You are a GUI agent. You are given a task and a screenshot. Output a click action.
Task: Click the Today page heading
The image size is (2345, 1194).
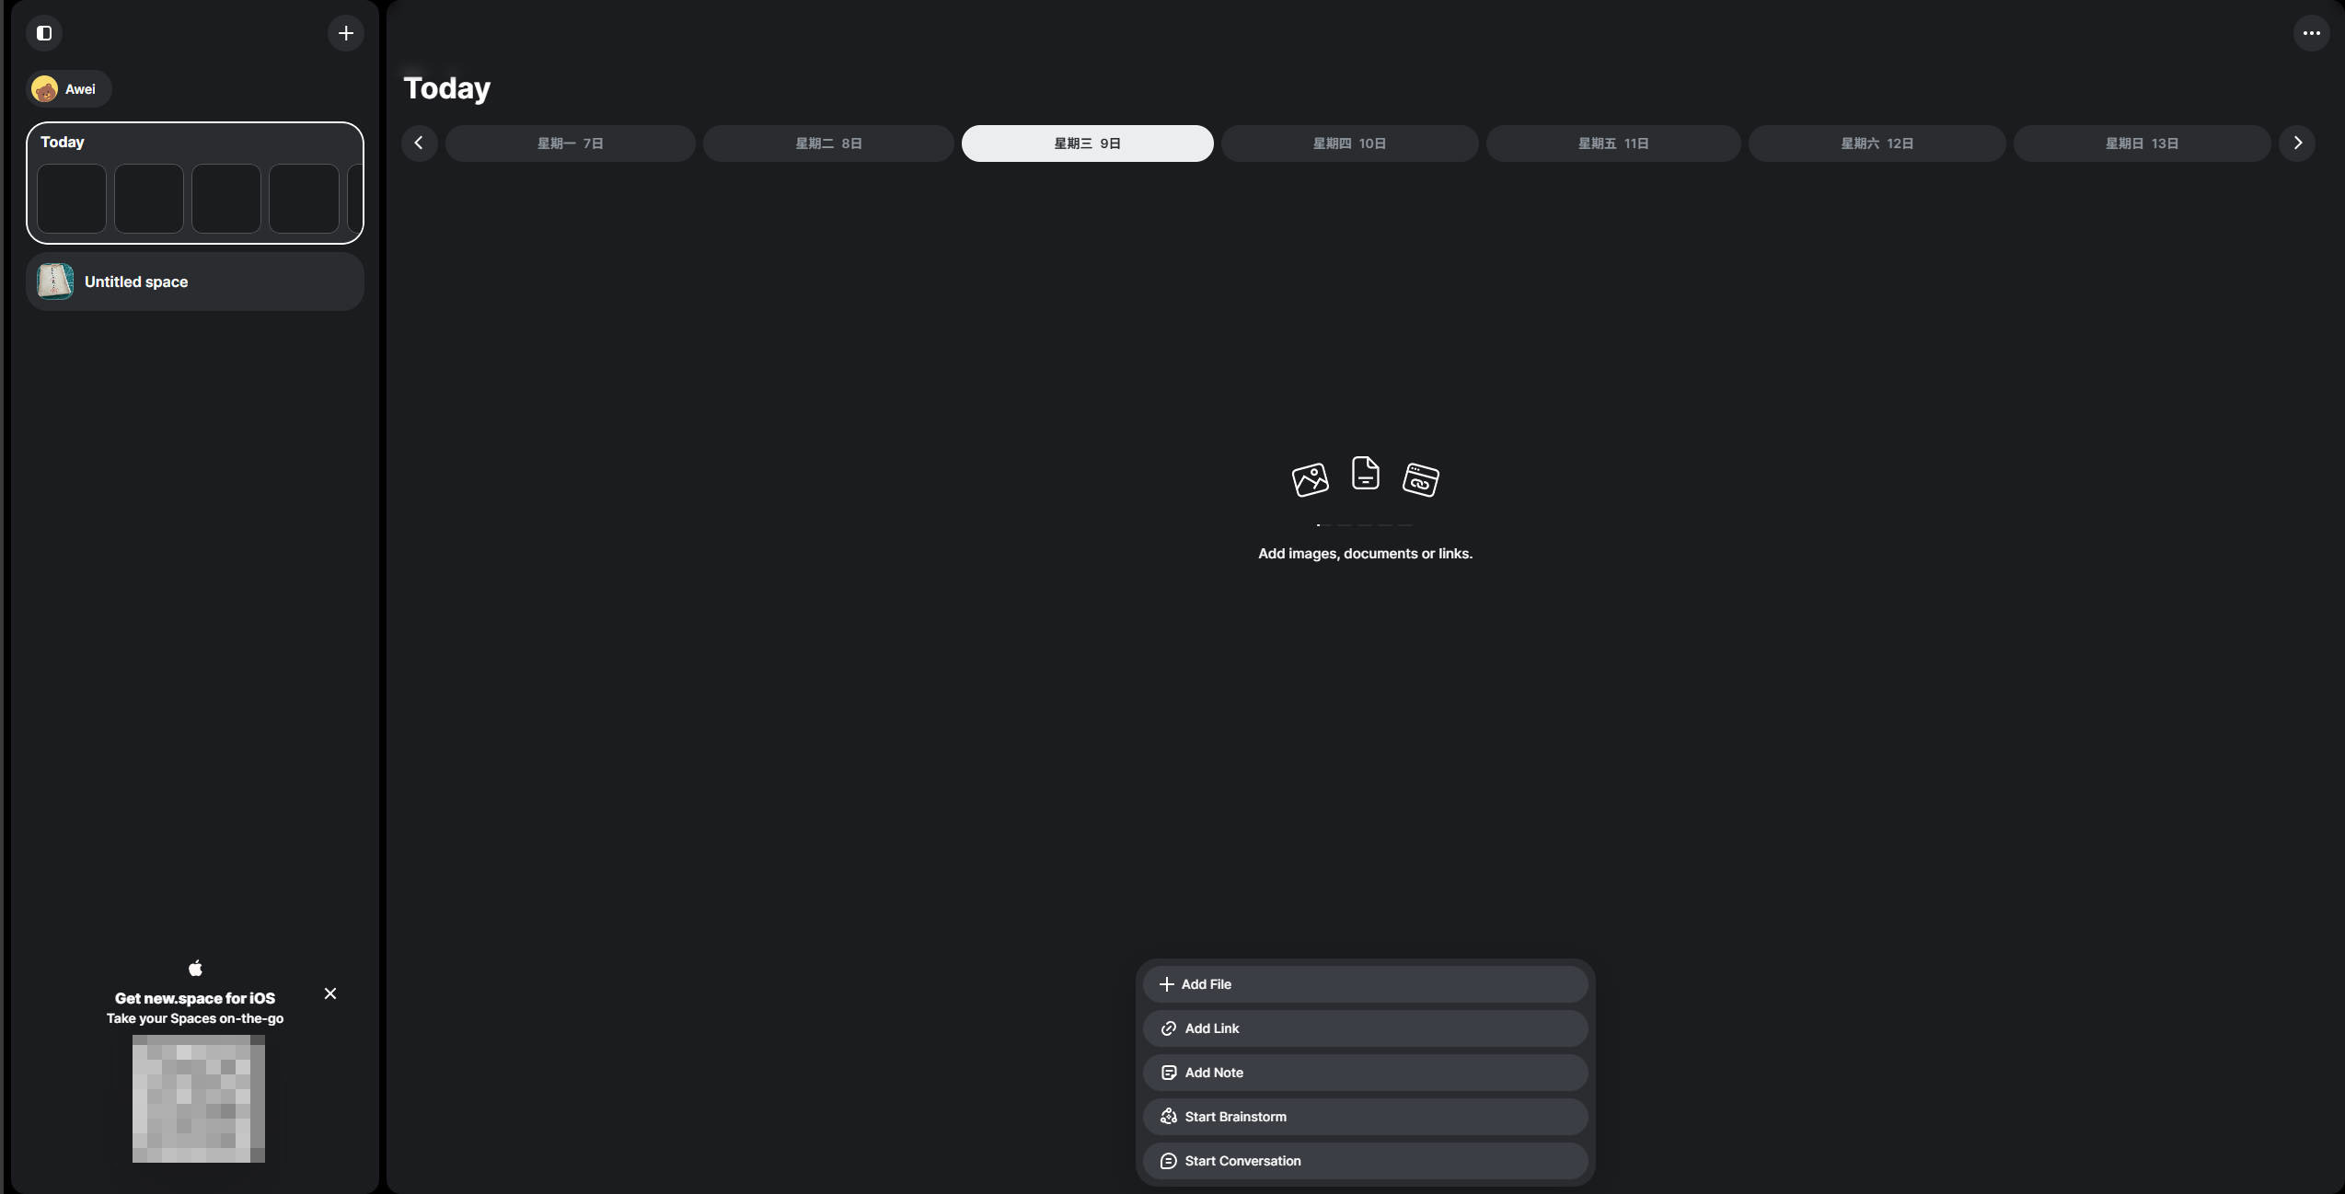click(447, 88)
